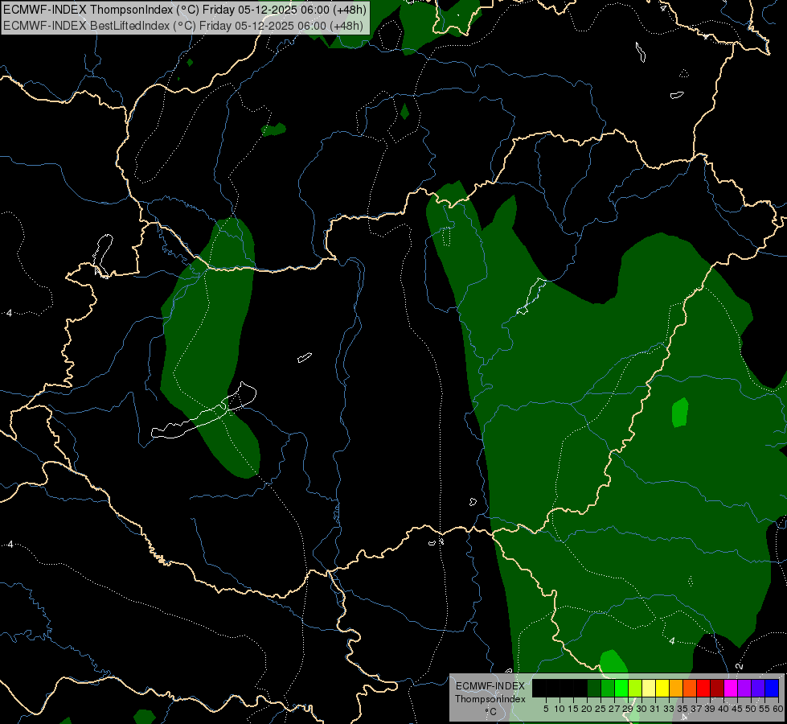Click the legend scale value 15

(x=573, y=709)
